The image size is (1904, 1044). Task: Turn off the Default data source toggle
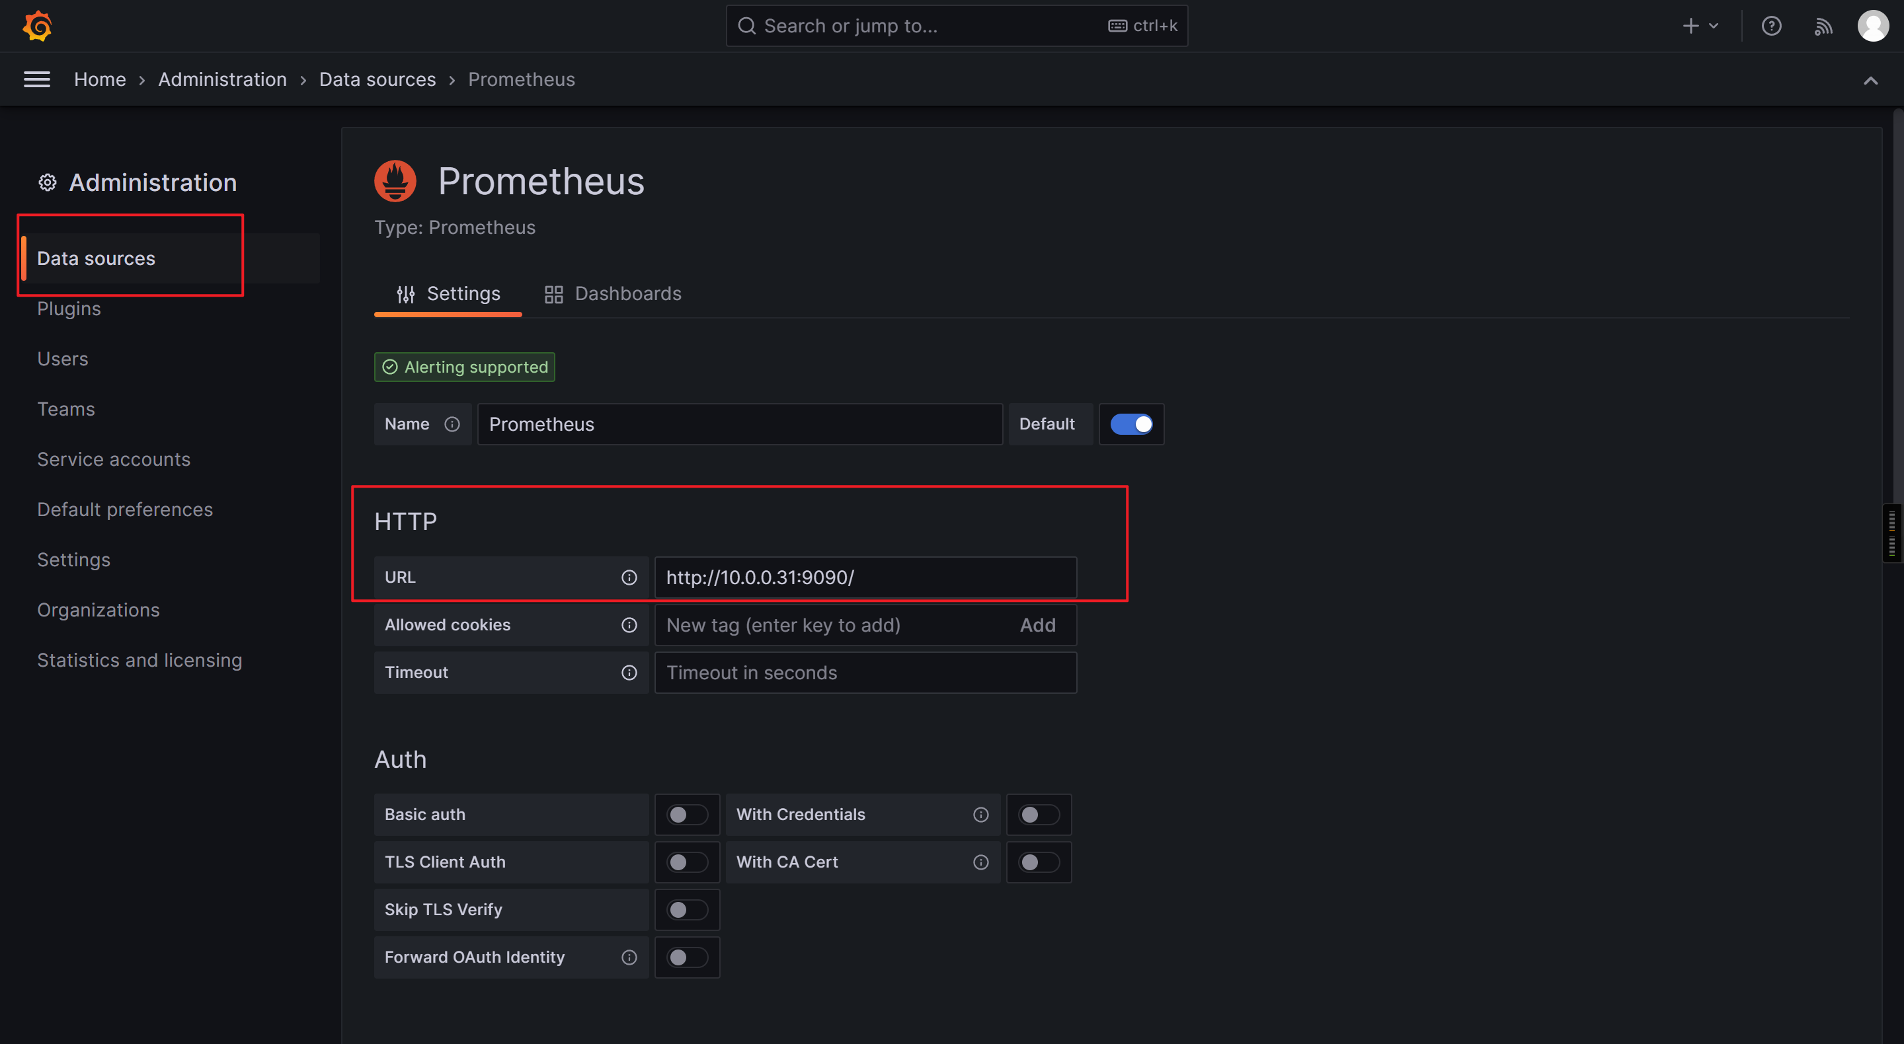tap(1131, 425)
